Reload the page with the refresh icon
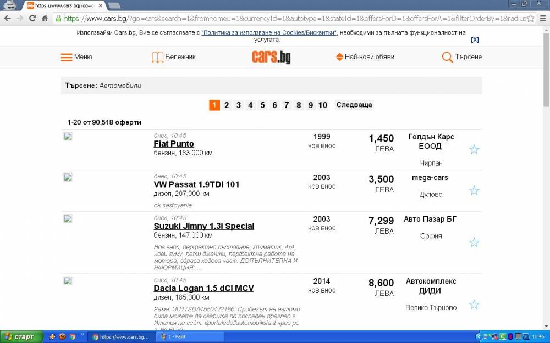This screenshot has width=550, height=343. [x=32, y=18]
